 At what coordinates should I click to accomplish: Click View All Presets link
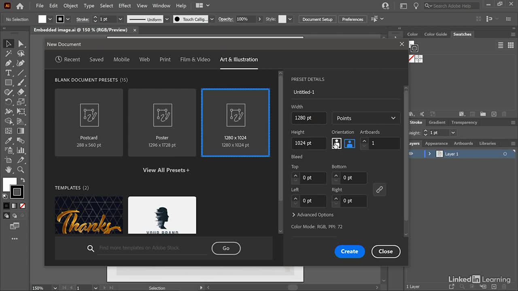[x=166, y=170]
